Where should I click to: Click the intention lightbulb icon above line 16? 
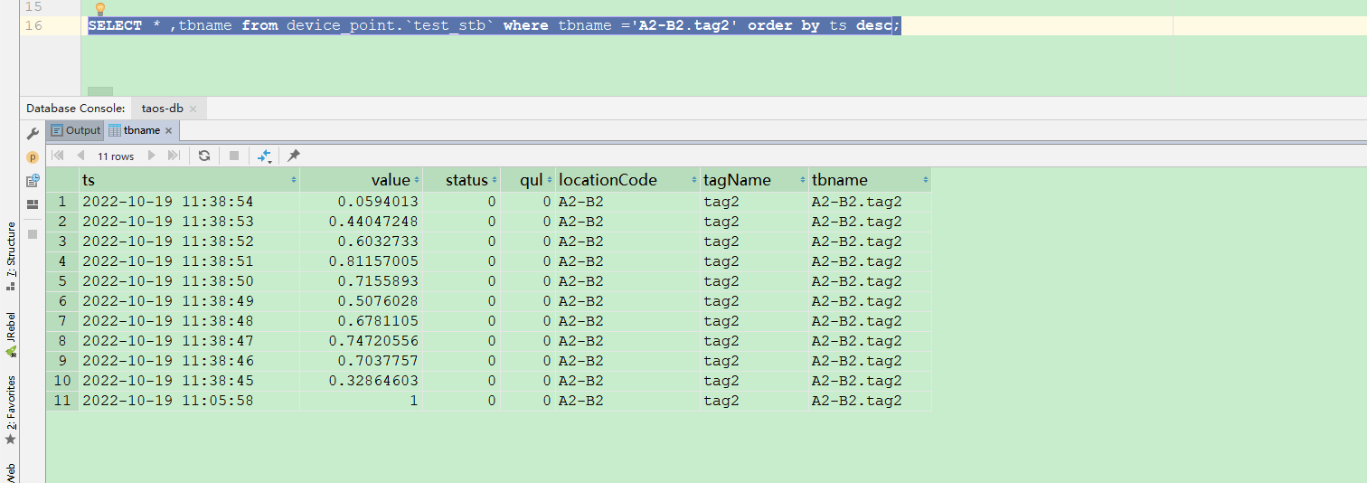point(100,8)
